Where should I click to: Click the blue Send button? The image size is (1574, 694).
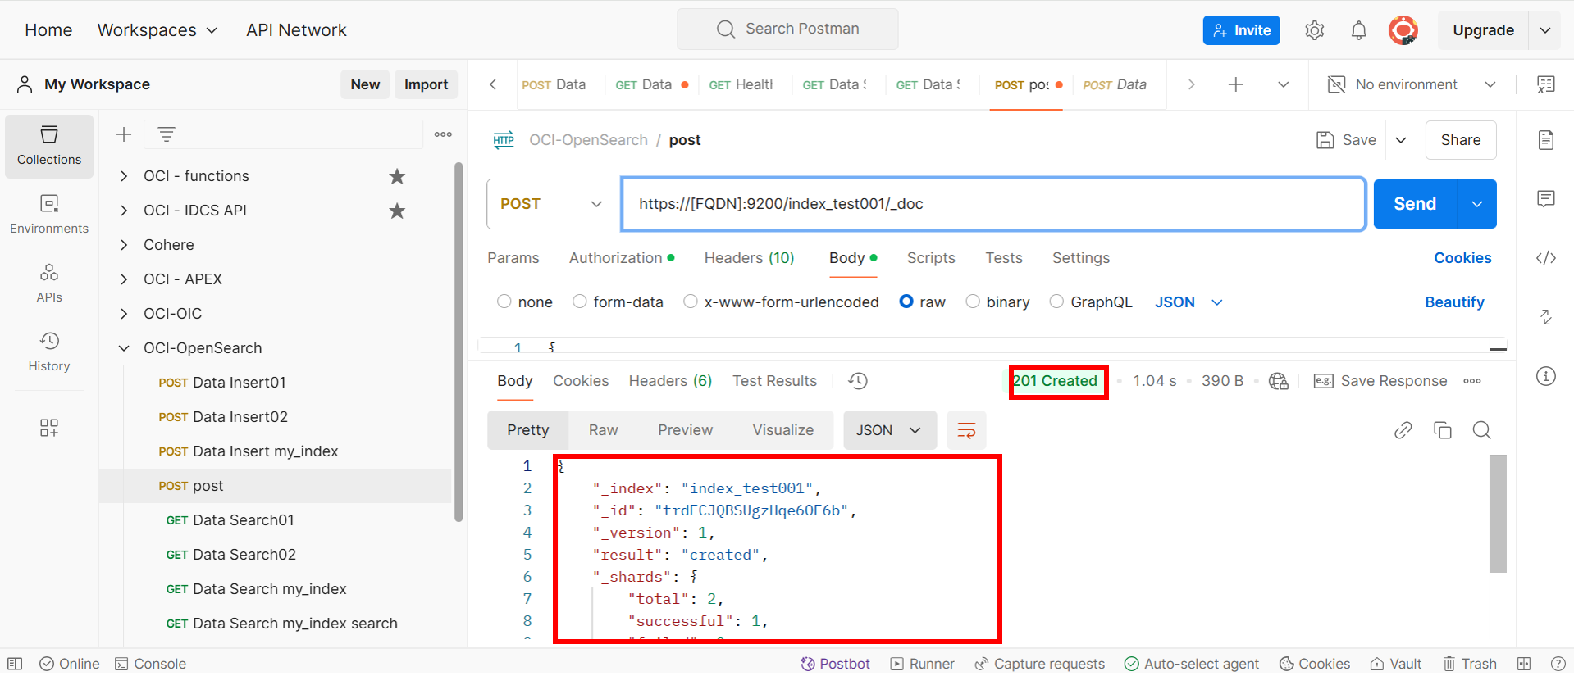pos(1415,204)
